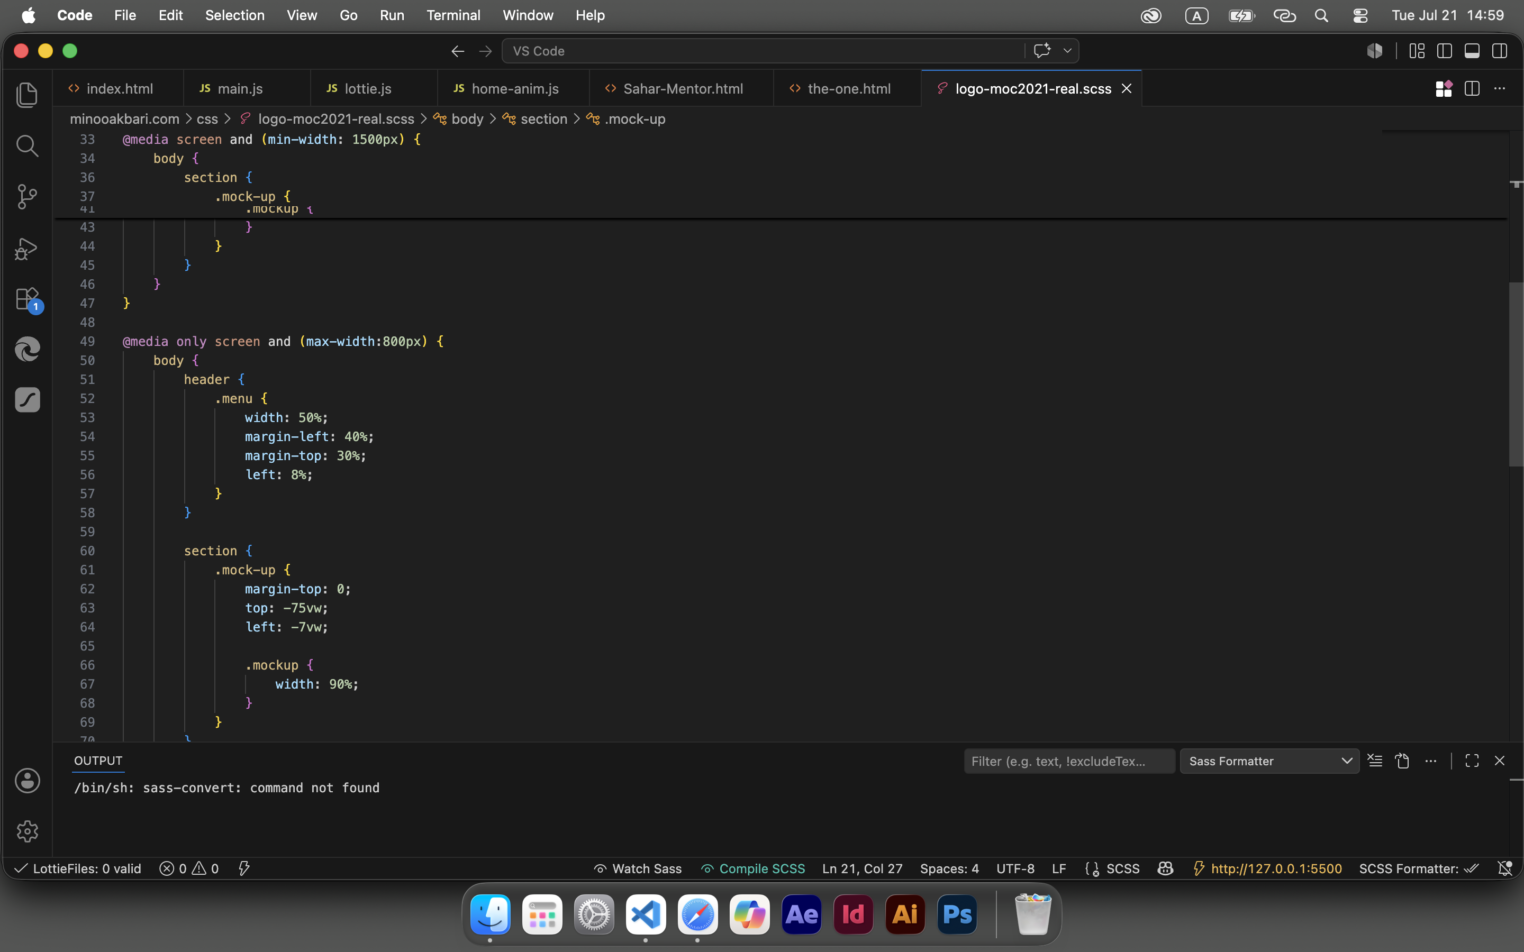Click the colored extension icon in editor toolbar

coord(1444,89)
